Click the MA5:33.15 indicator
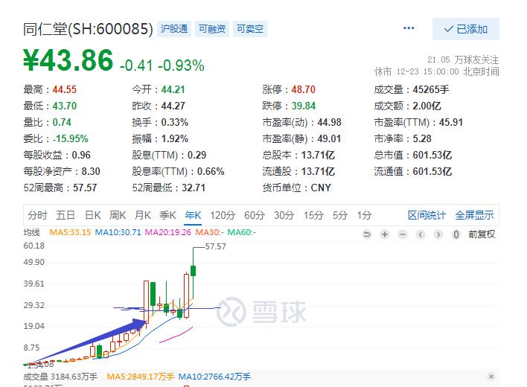 pyautogui.click(x=70, y=232)
